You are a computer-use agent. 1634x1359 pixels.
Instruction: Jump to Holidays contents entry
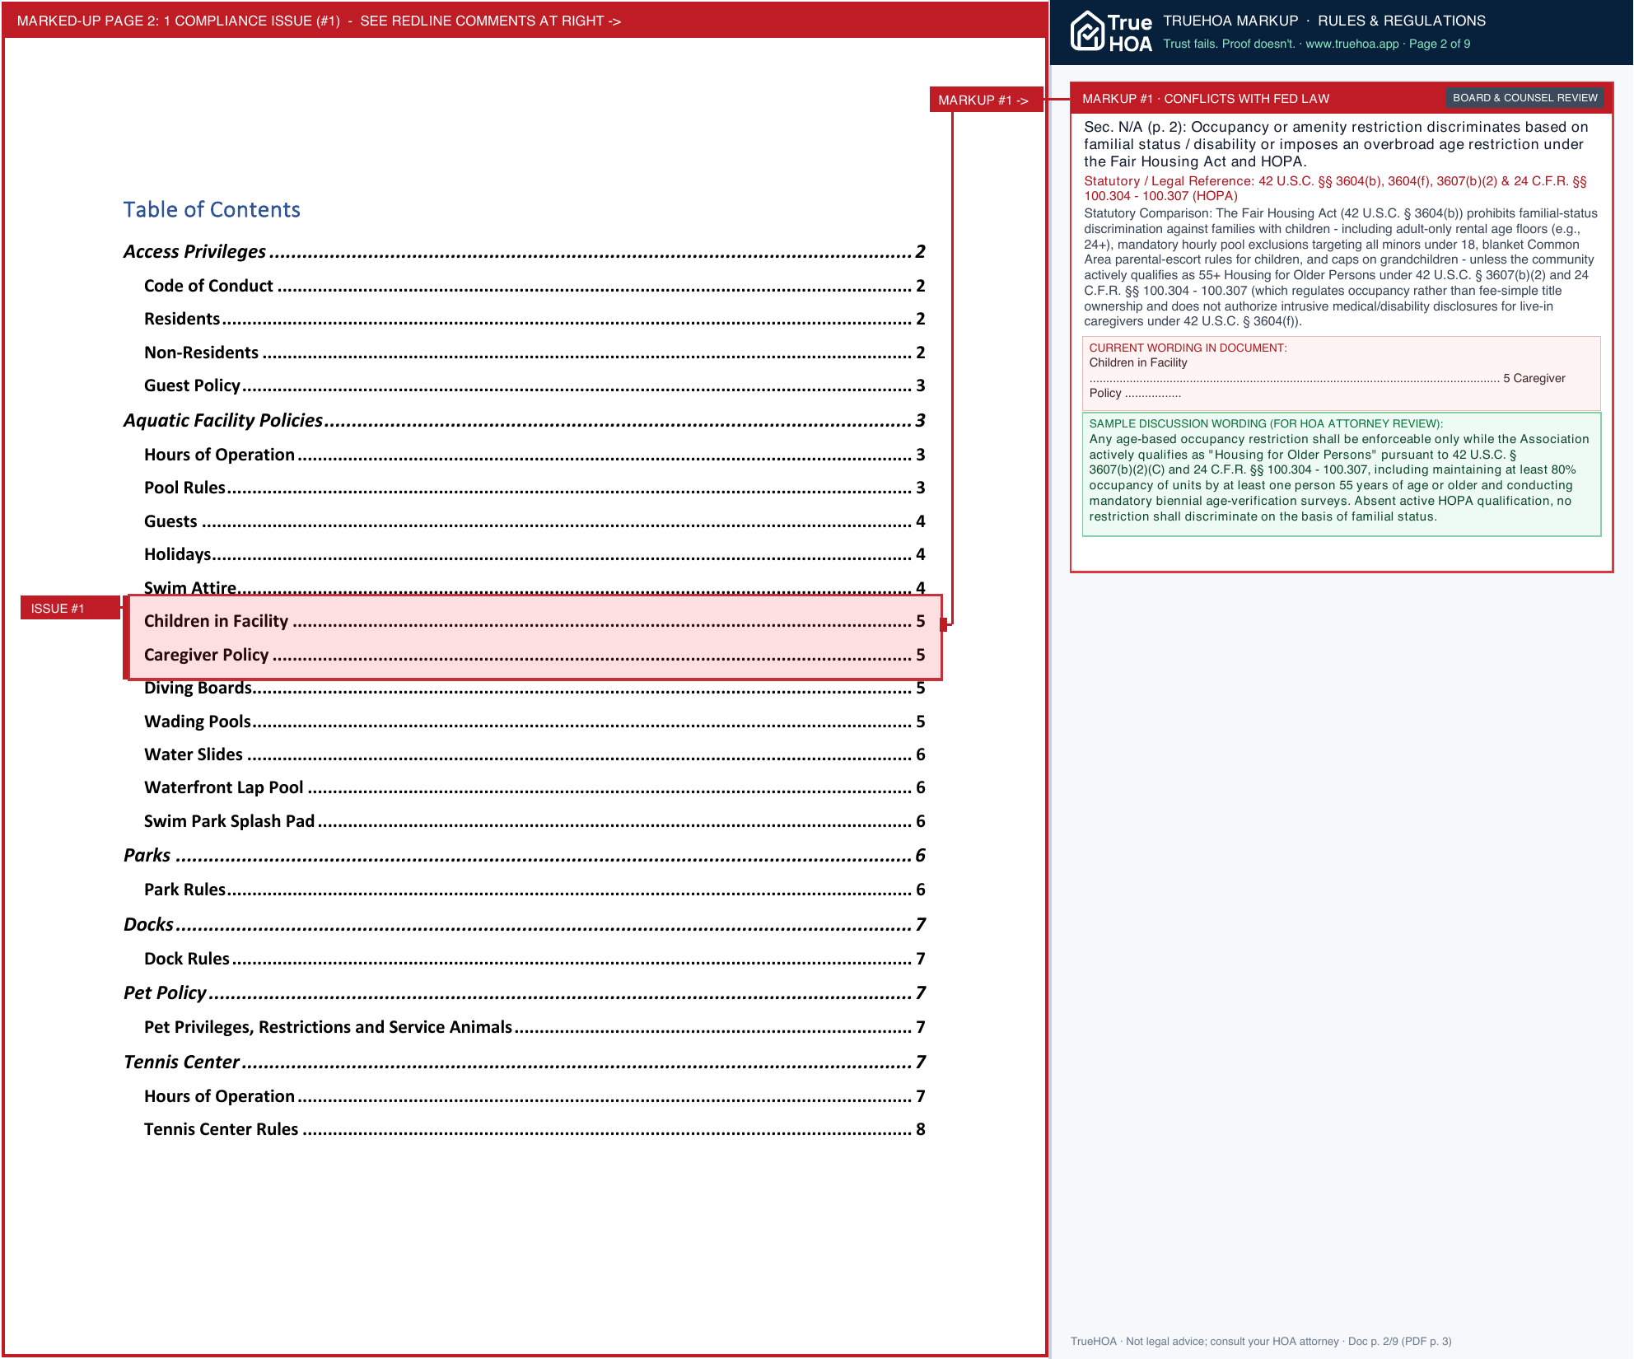pos(535,554)
